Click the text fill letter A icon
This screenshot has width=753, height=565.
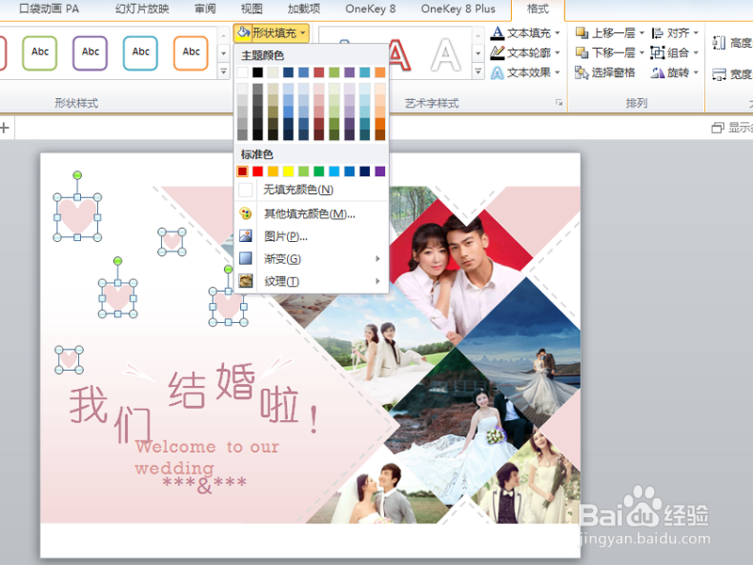498,33
